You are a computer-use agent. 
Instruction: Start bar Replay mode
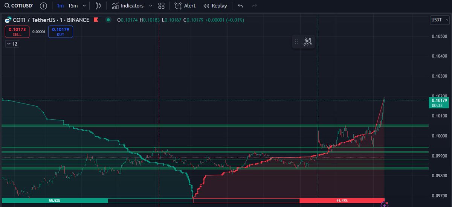[215, 6]
